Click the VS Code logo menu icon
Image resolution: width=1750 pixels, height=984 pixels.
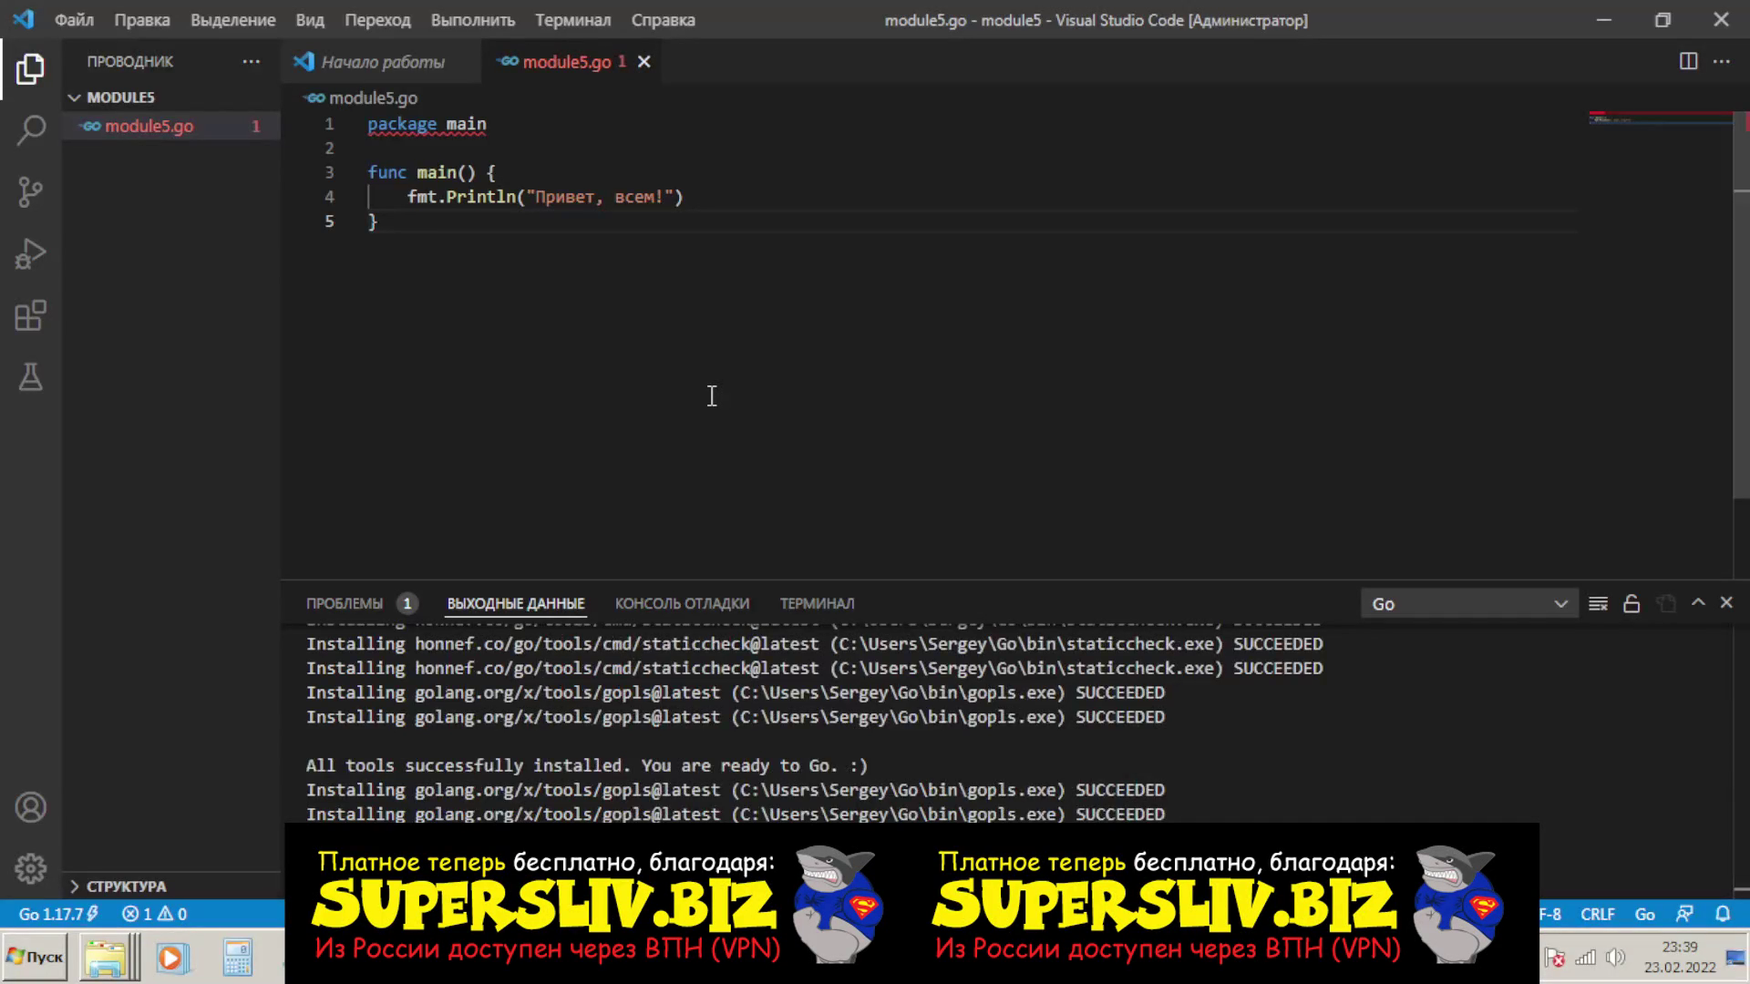click(x=24, y=19)
